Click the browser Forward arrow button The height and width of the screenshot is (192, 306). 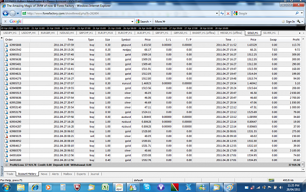(13, 13)
